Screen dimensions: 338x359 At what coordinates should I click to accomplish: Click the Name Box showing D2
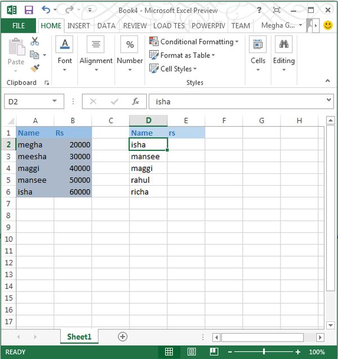(28, 101)
